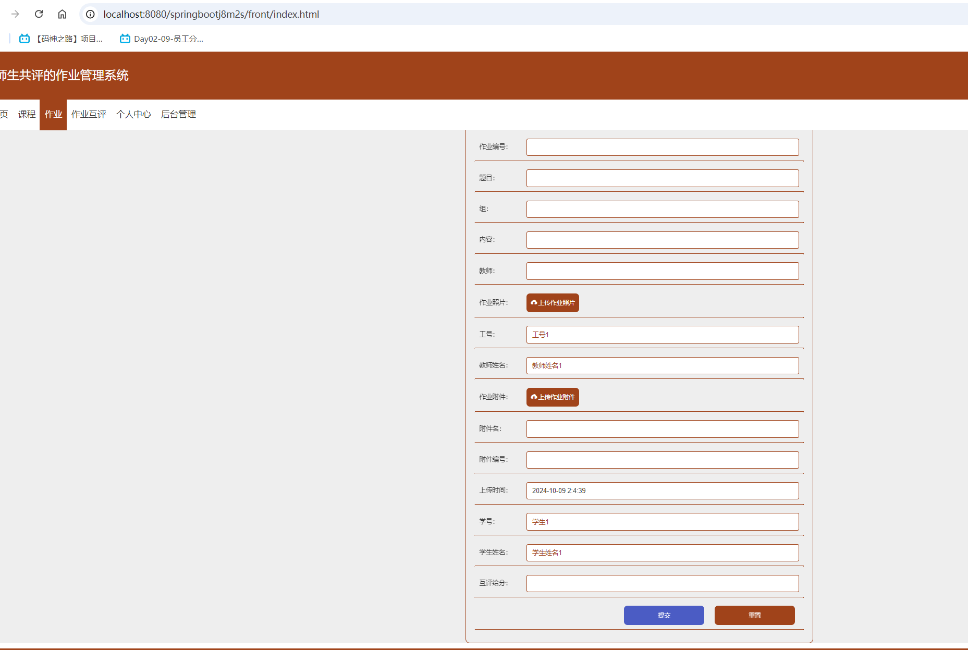
Task: Open the Day02-09 bookmark
Action: click(162, 39)
